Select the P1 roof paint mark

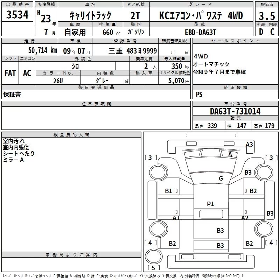[x=210, y=204]
